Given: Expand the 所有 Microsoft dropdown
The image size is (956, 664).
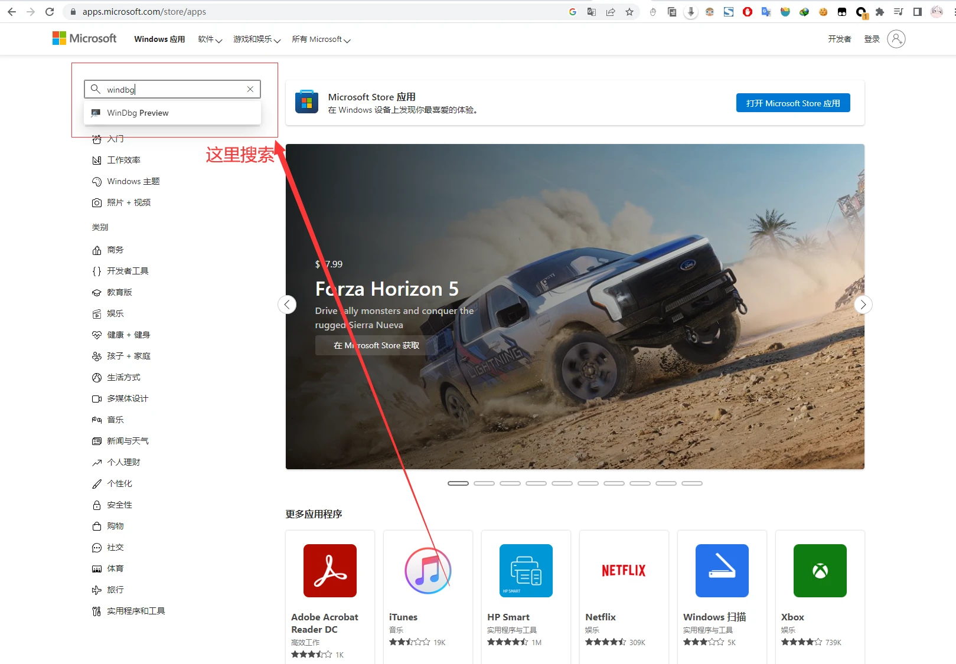Looking at the screenshot, I should click(x=321, y=40).
